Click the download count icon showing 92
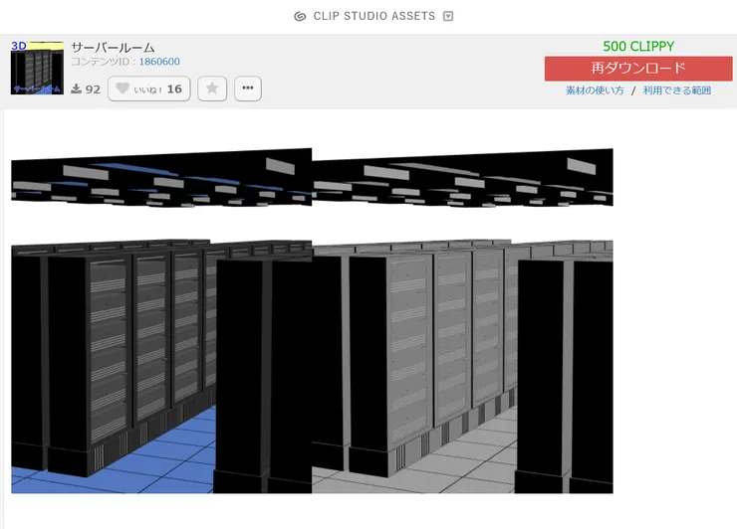737x529 pixels. click(76, 88)
